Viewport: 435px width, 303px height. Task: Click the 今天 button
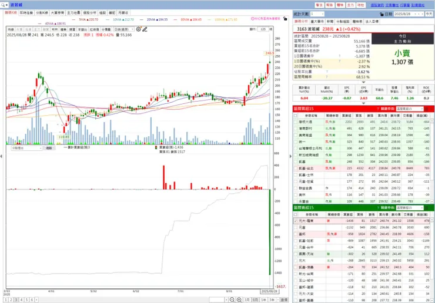coord(429,14)
